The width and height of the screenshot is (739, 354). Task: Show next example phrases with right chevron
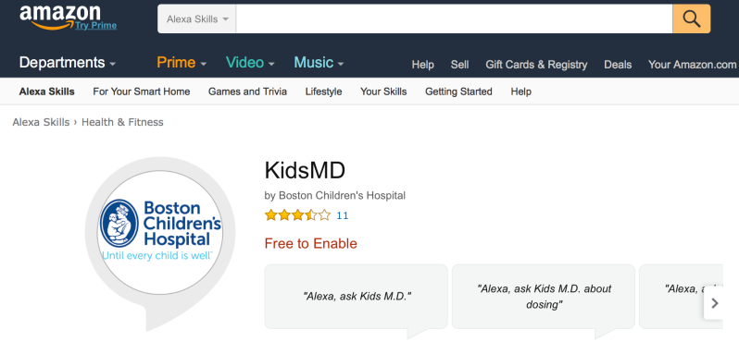pos(714,303)
